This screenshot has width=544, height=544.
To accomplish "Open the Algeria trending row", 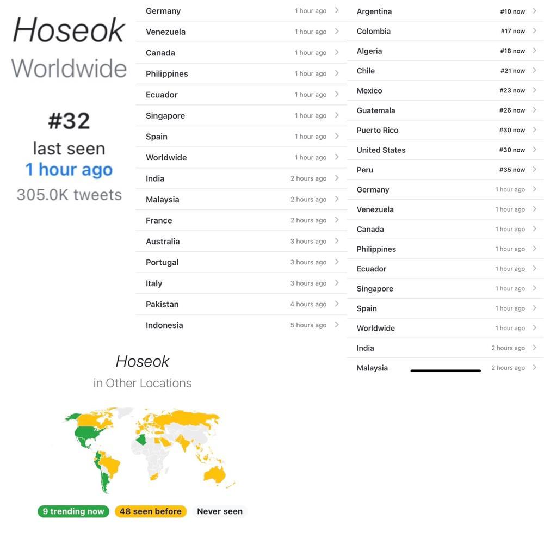I will [x=441, y=51].
